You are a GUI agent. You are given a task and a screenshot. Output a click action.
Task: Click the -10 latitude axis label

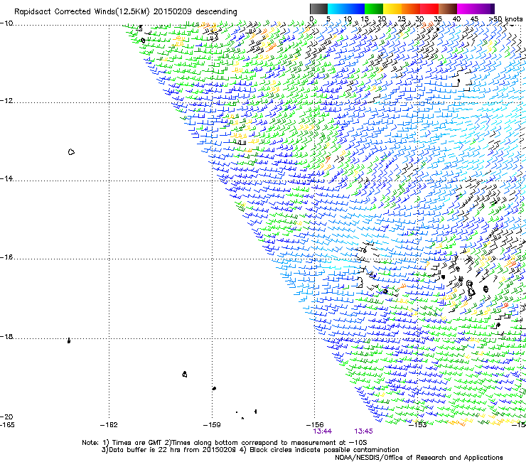(x=6, y=23)
